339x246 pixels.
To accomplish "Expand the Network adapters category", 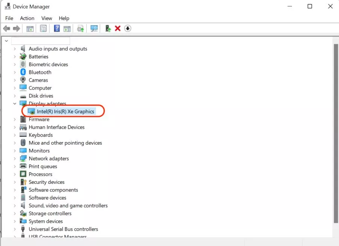I will pos(15,158).
